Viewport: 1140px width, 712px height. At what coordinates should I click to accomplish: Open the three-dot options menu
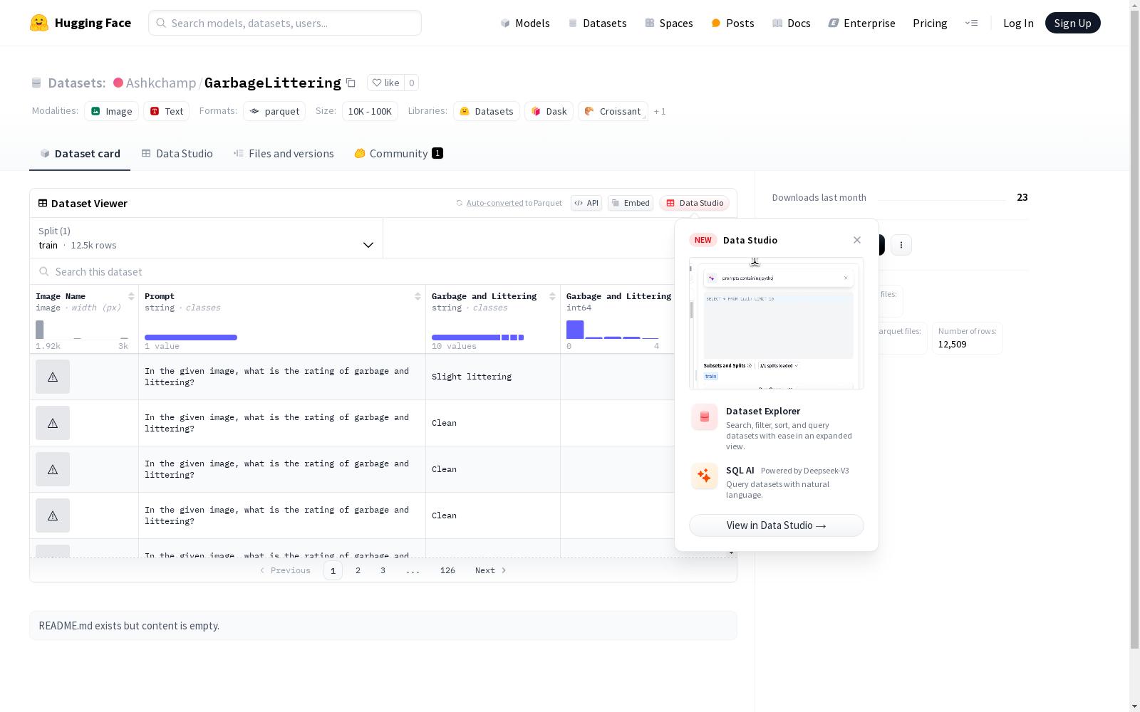[901, 245]
